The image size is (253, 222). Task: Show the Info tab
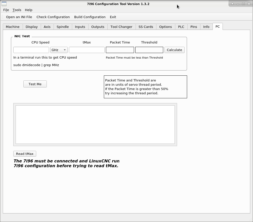206,27
